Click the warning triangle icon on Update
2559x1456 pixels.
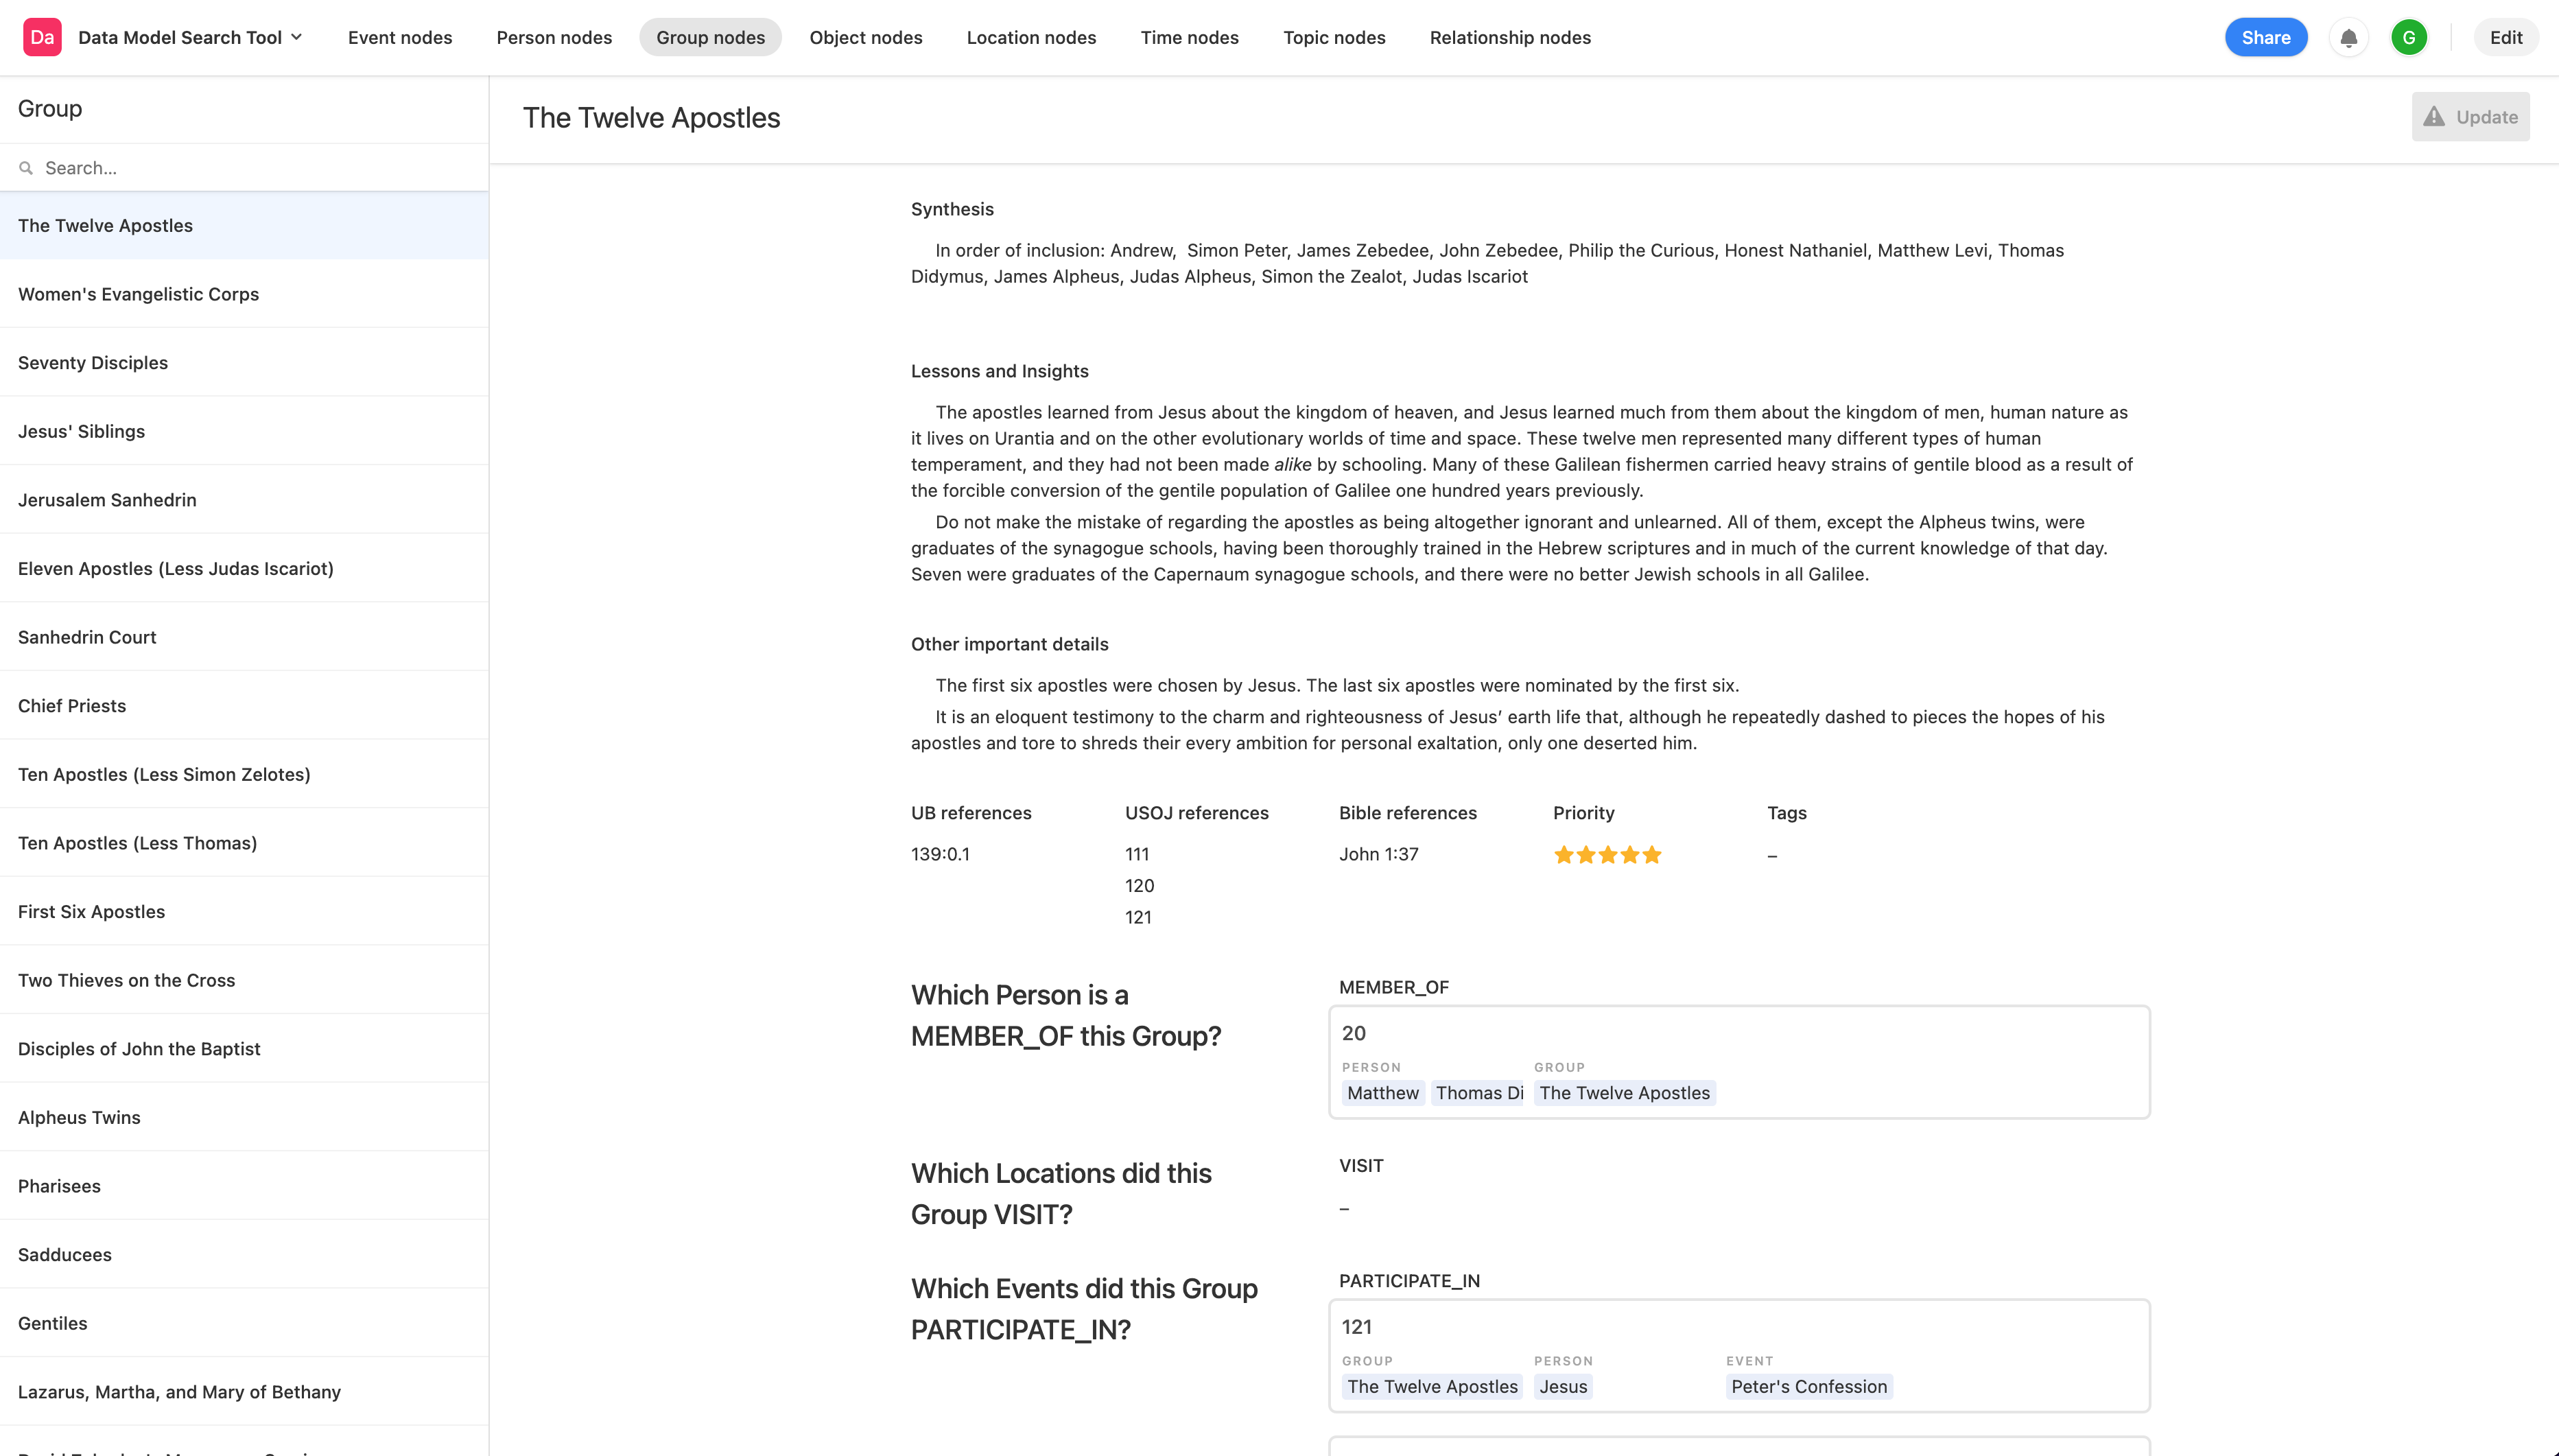coord(2434,117)
